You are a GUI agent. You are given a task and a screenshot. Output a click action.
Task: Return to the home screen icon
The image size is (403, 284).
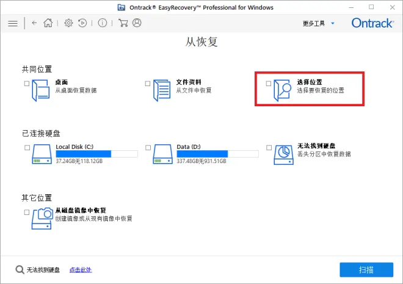pyautogui.click(x=48, y=23)
